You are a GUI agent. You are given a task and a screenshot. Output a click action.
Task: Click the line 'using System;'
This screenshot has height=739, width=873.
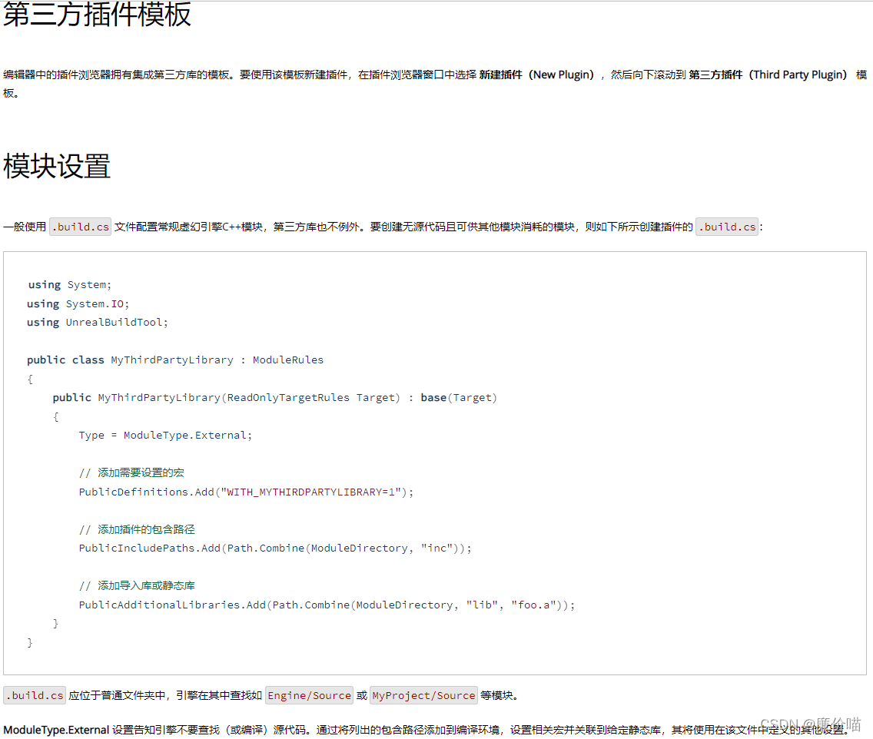[70, 284]
